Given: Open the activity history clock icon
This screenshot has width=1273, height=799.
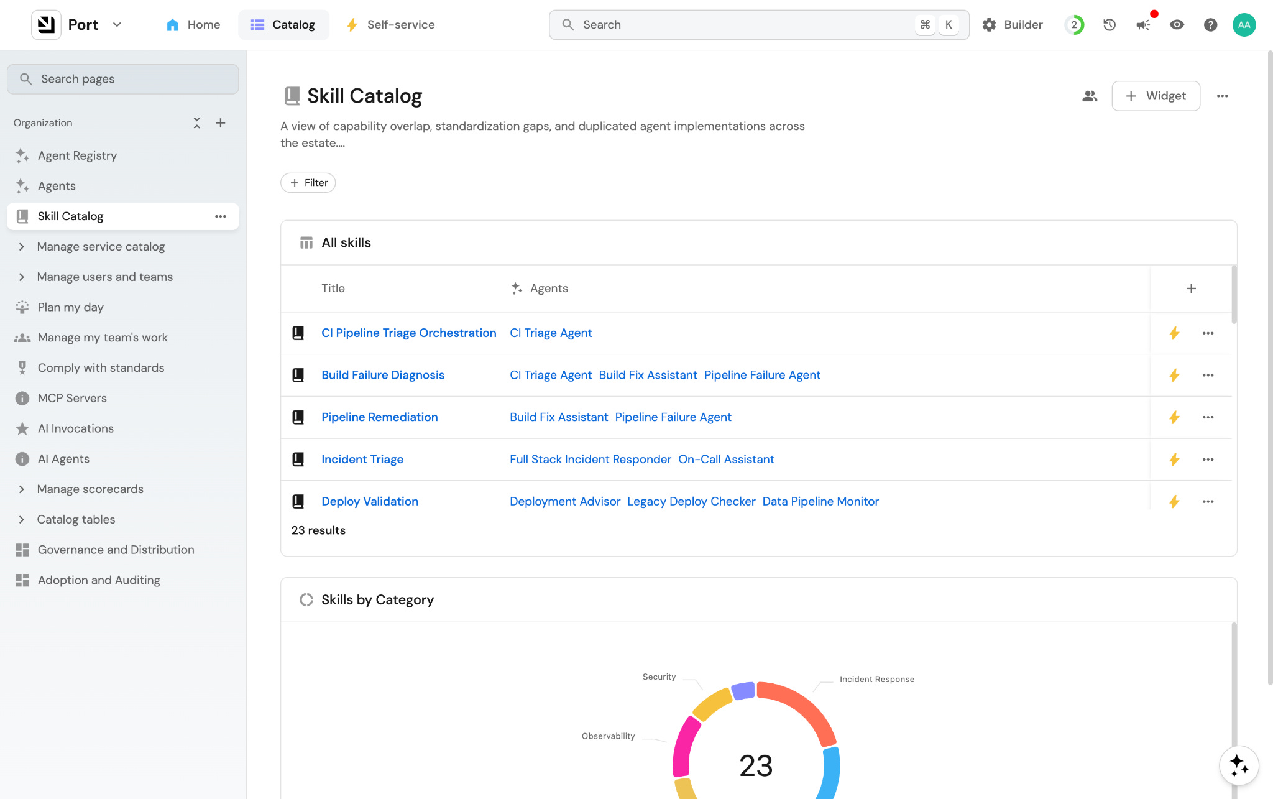Looking at the screenshot, I should pos(1110,25).
